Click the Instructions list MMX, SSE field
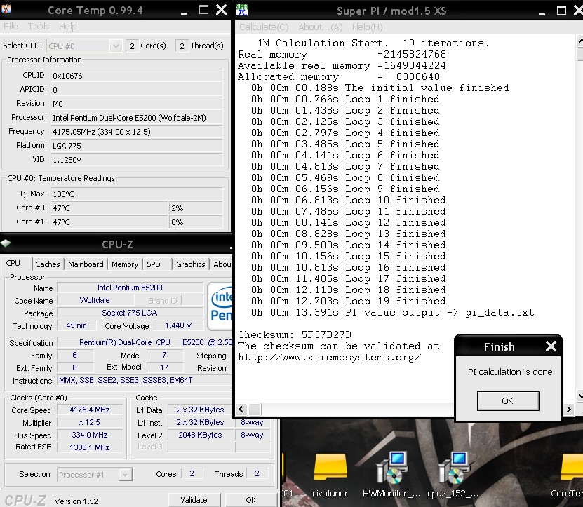Image resolution: width=583 pixels, height=507 pixels. pos(145,380)
